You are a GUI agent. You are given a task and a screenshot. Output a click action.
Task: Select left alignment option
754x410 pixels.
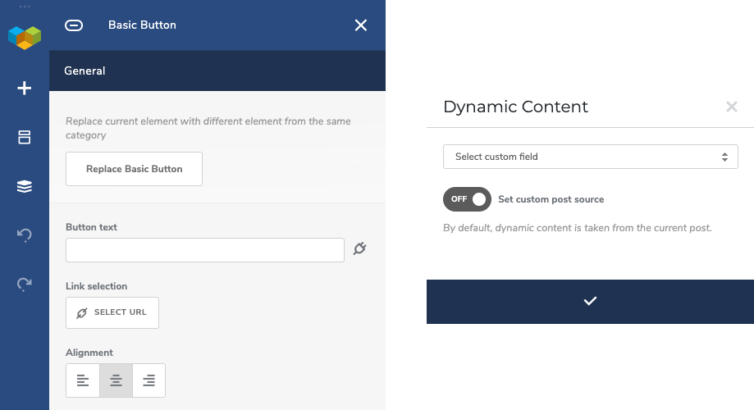tap(83, 380)
